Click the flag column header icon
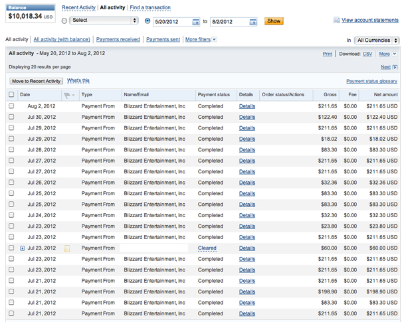The height and width of the screenshot is (322, 412). point(67,95)
